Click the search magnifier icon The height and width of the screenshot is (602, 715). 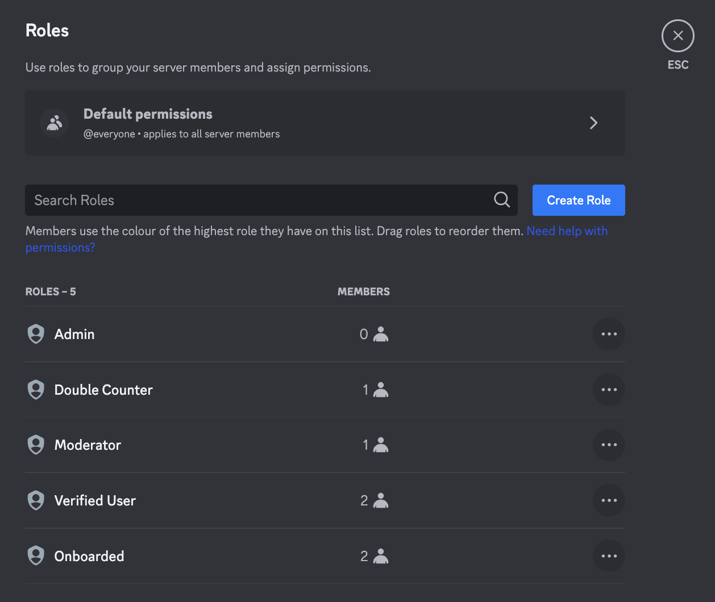tap(501, 200)
